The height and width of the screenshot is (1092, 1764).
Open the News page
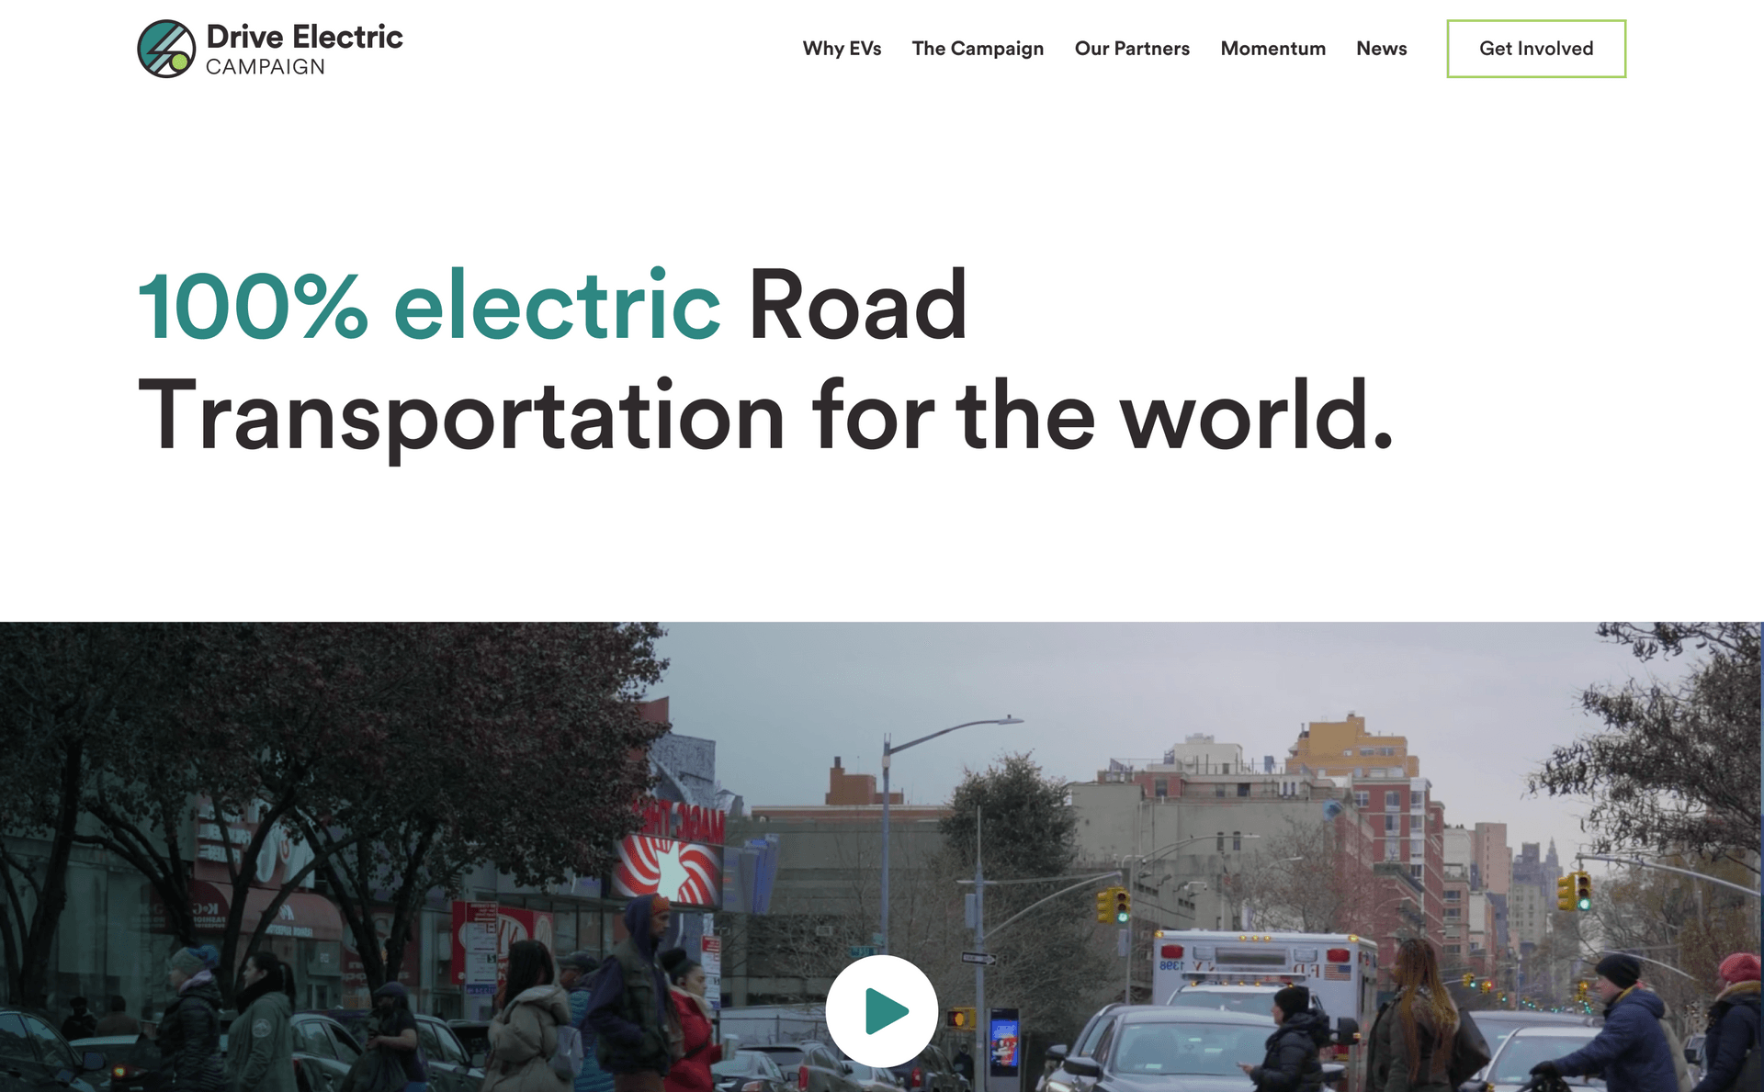1381,49
